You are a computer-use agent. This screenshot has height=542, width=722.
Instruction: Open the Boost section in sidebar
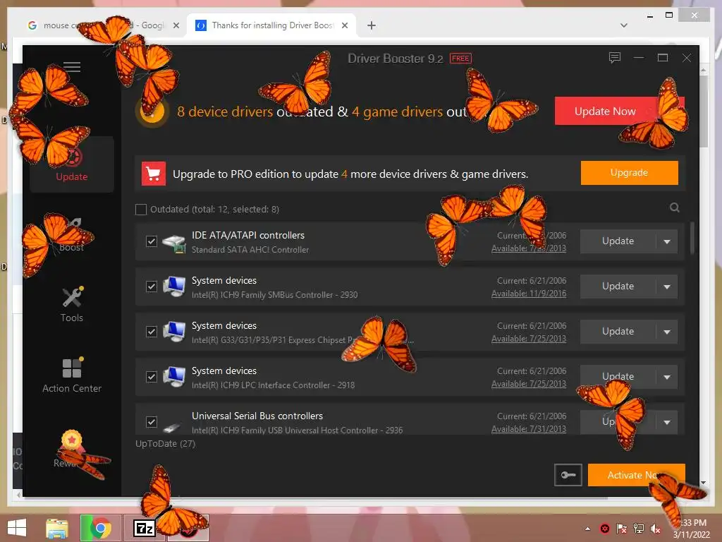[72, 235]
